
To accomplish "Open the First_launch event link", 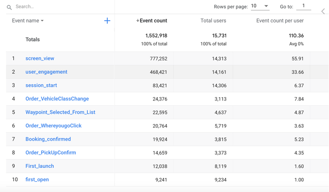I will coord(40,166).
